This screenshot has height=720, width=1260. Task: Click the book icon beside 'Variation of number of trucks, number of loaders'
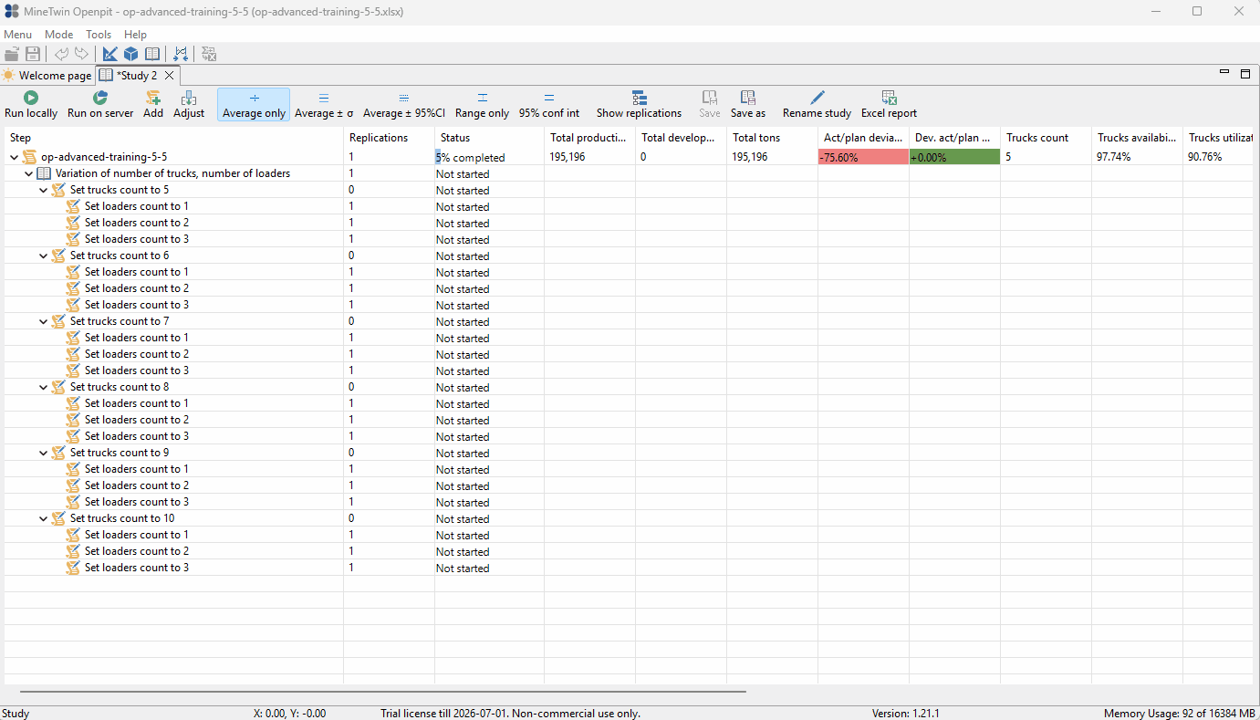pyautogui.click(x=44, y=173)
